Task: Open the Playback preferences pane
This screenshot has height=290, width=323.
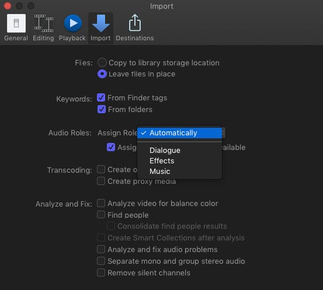Action: pos(72,28)
